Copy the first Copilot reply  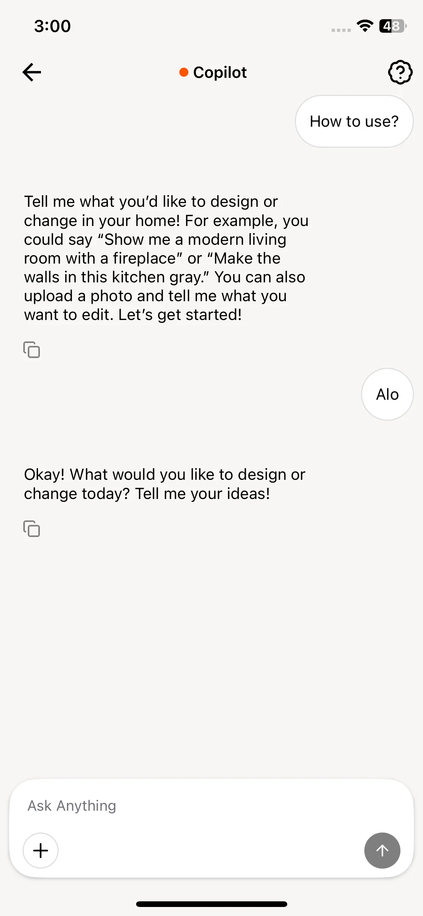(x=32, y=350)
